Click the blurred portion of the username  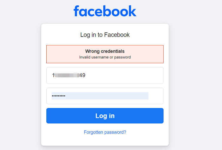[x=67, y=75]
